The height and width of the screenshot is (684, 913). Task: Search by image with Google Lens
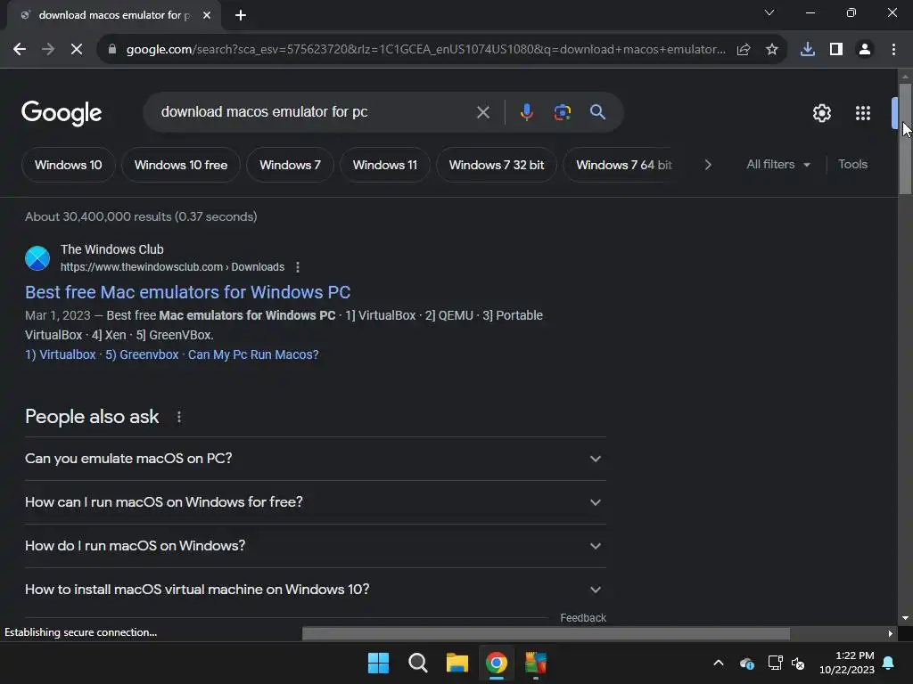click(563, 112)
